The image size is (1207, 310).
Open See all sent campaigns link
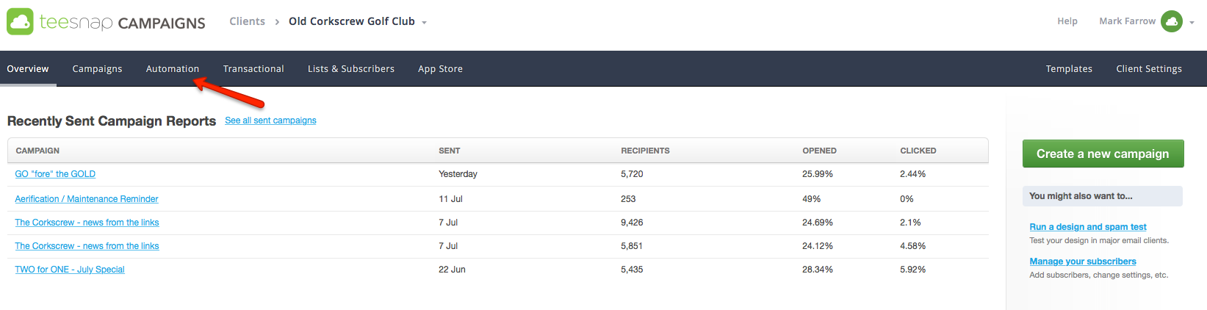click(x=270, y=120)
